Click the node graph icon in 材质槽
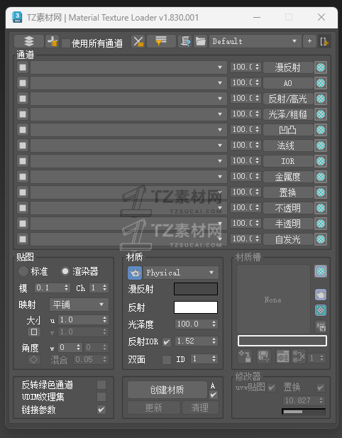 [299, 356]
